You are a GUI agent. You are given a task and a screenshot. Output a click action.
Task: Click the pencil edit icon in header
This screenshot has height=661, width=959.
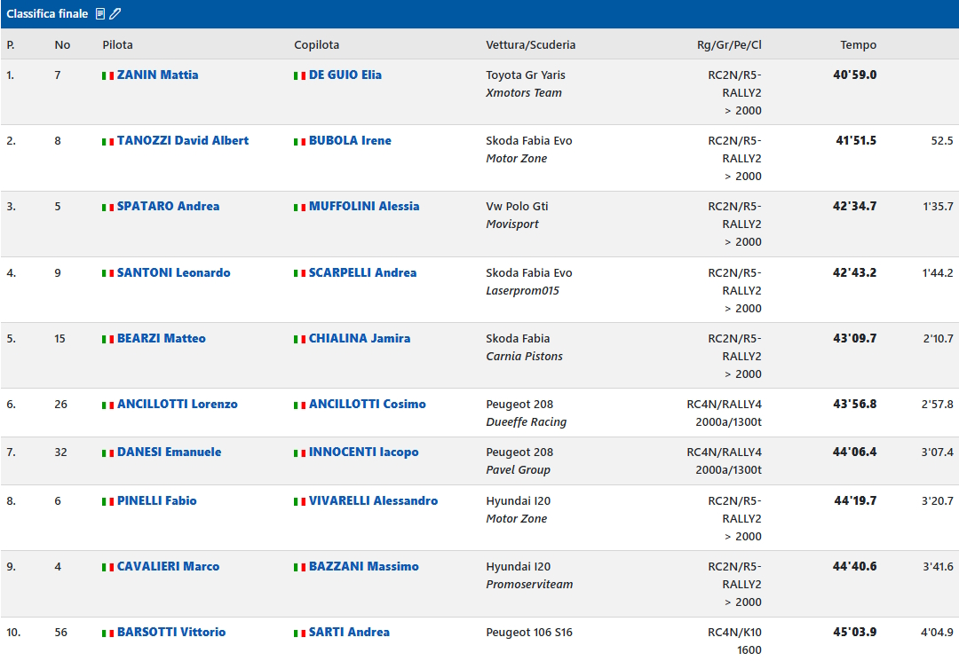pyautogui.click(x=115, y=14)
